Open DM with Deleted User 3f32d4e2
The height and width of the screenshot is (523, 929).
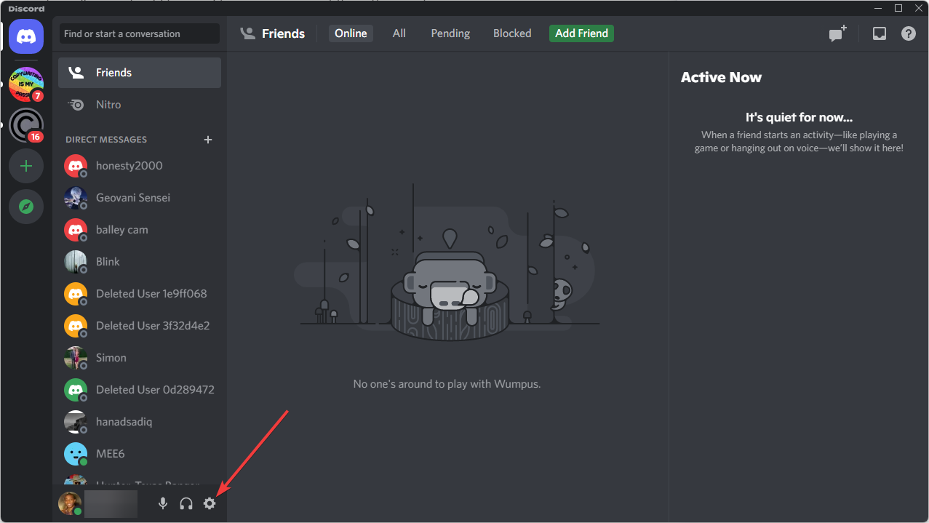pos(140,326)
